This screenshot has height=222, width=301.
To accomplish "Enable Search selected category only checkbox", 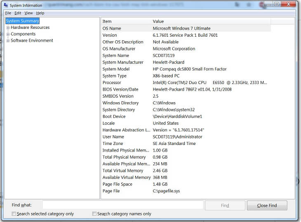I will tap(14, 214).
